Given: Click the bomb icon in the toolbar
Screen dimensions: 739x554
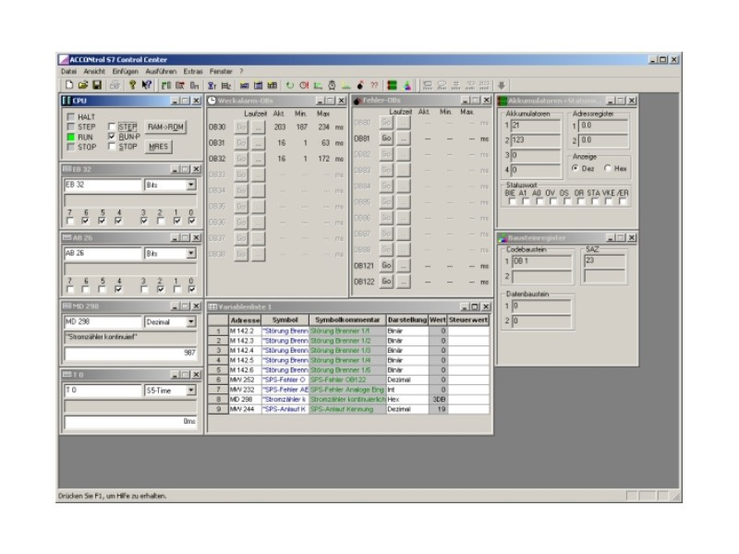Looking at the screenshot, I should [x=359, y=85].
